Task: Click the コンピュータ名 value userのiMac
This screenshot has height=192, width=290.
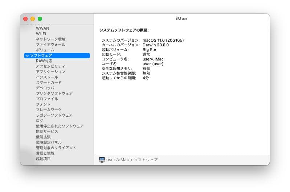Action: [x=153, y=59]
